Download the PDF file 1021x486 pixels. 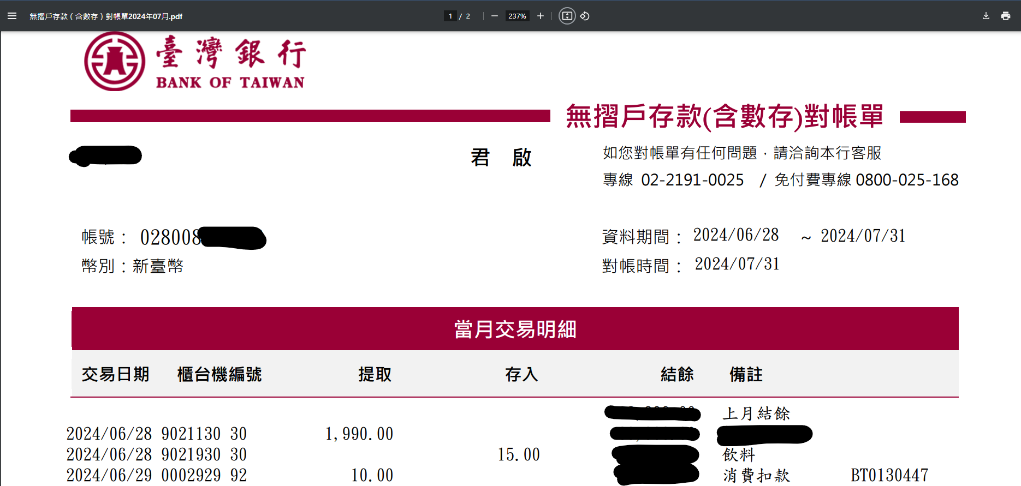coord(986,16)
